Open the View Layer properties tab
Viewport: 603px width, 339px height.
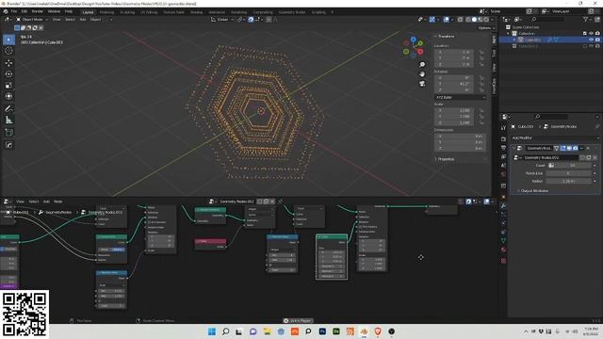[503, 157]
